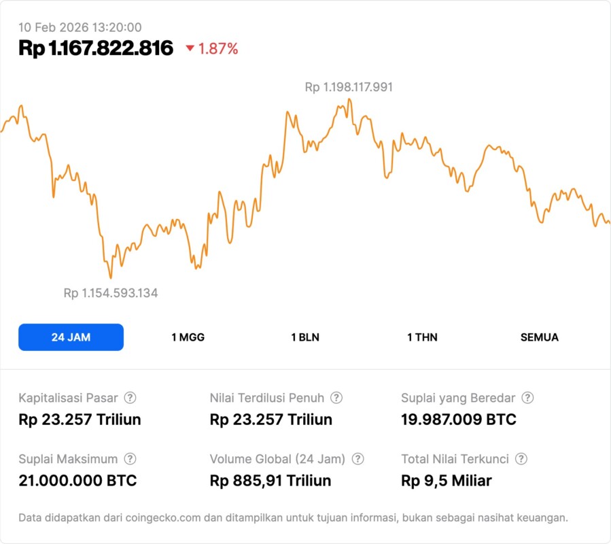Click help icon beside Nilai Terdilusi Penuh
The width and height of the screenshot is (611, 544).
click(336, 398)
